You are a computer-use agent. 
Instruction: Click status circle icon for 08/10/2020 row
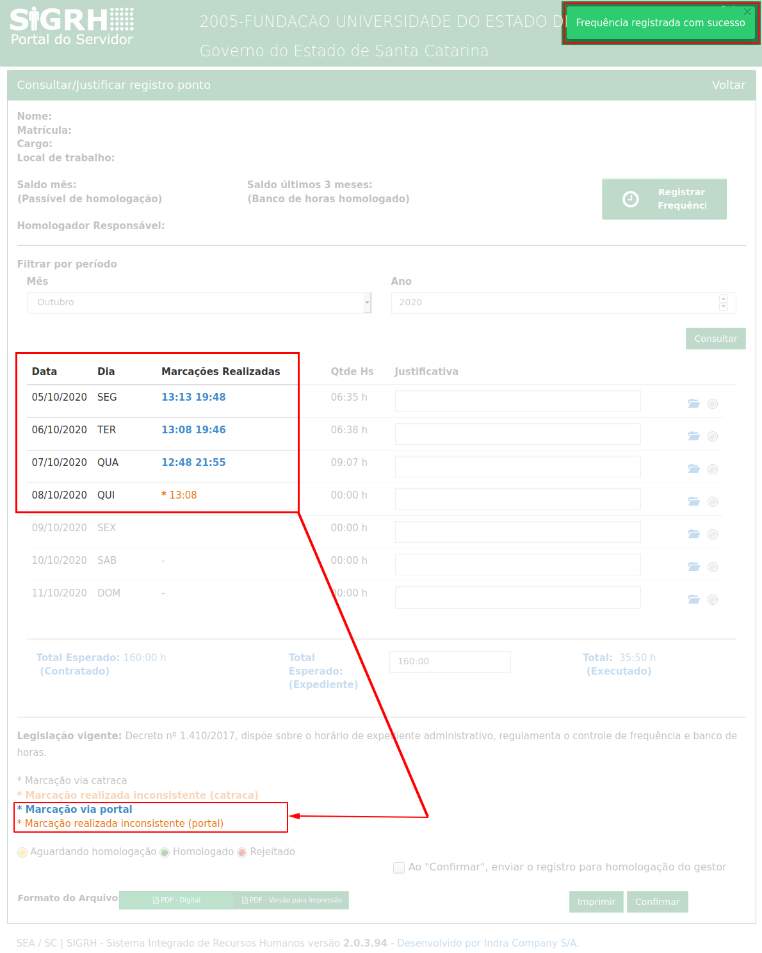pyautogui.click(x=713, y=502)
